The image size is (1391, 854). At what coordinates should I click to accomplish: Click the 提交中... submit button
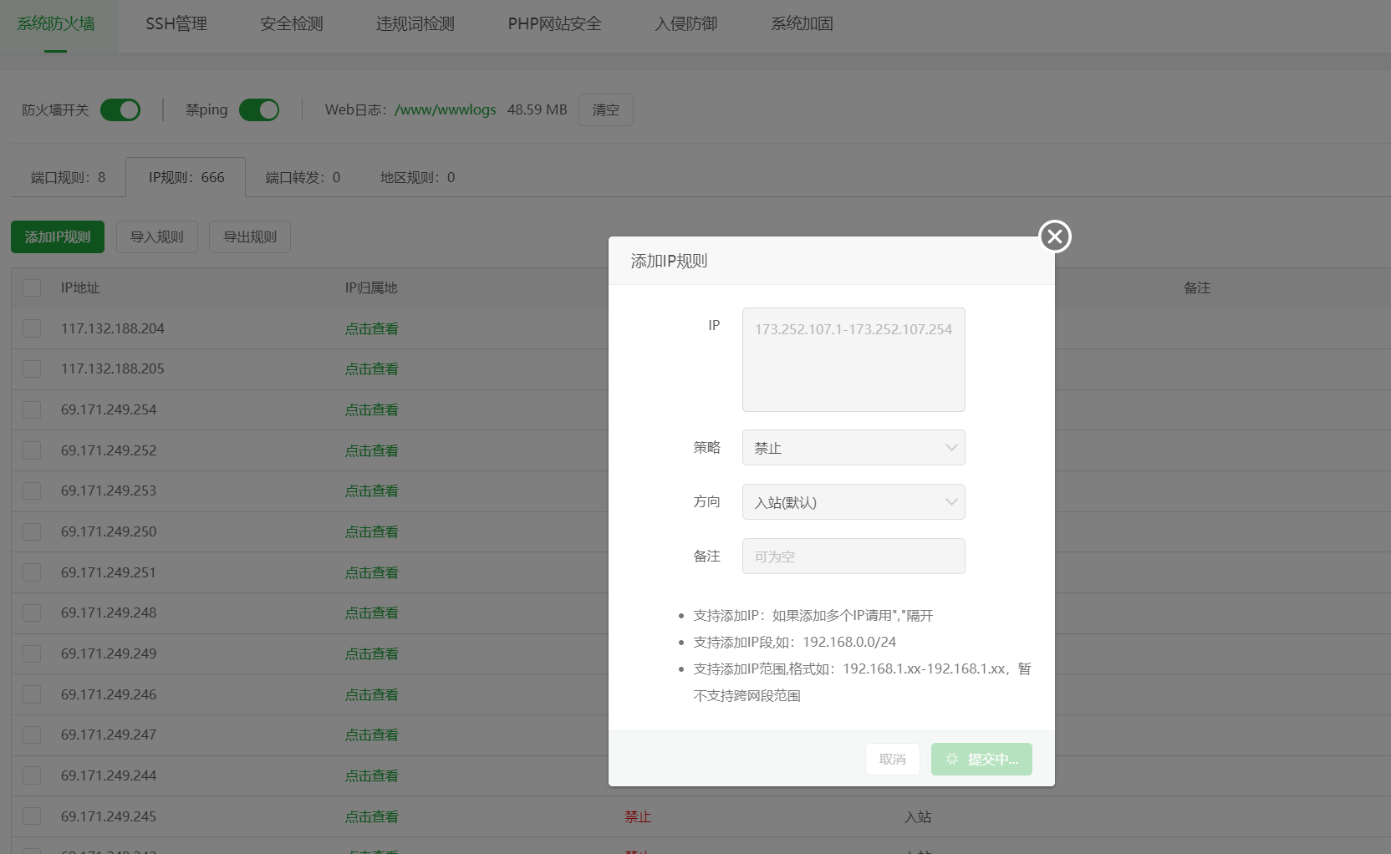(981, 759)
